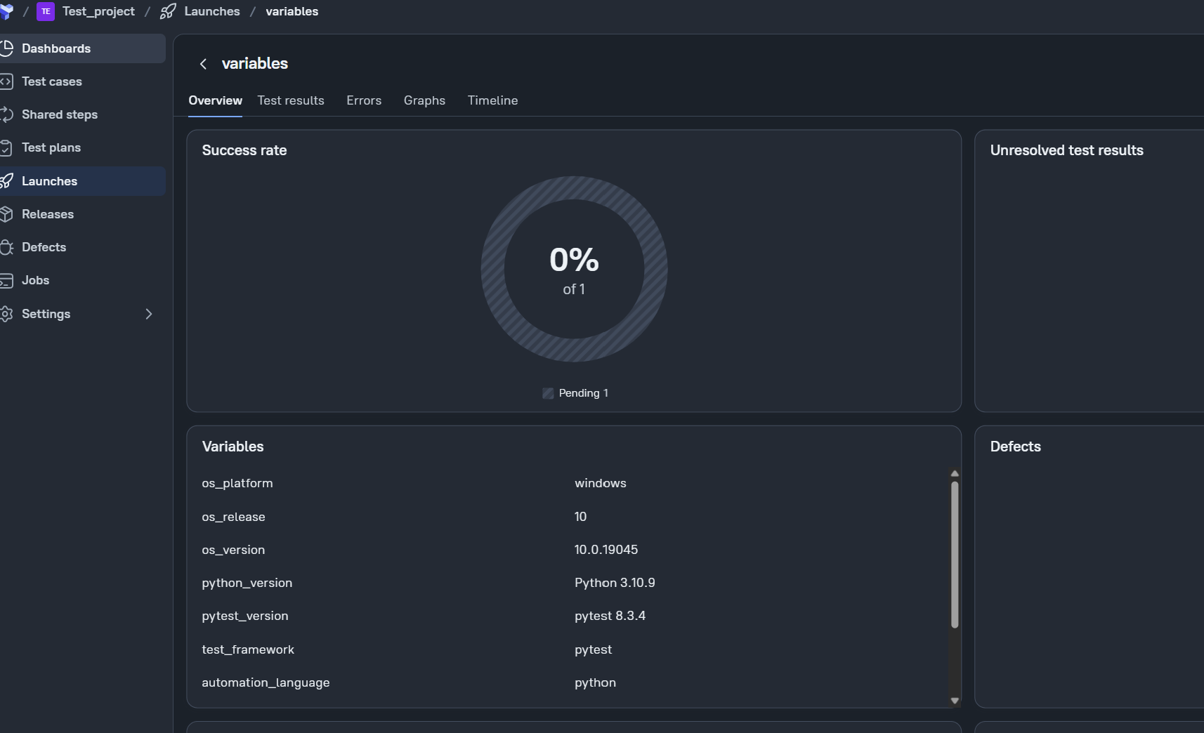Viewport: 1204px width, 733px height.
Task: Click the Dashboards pie-chart icon
Action: tap(6, 48)
